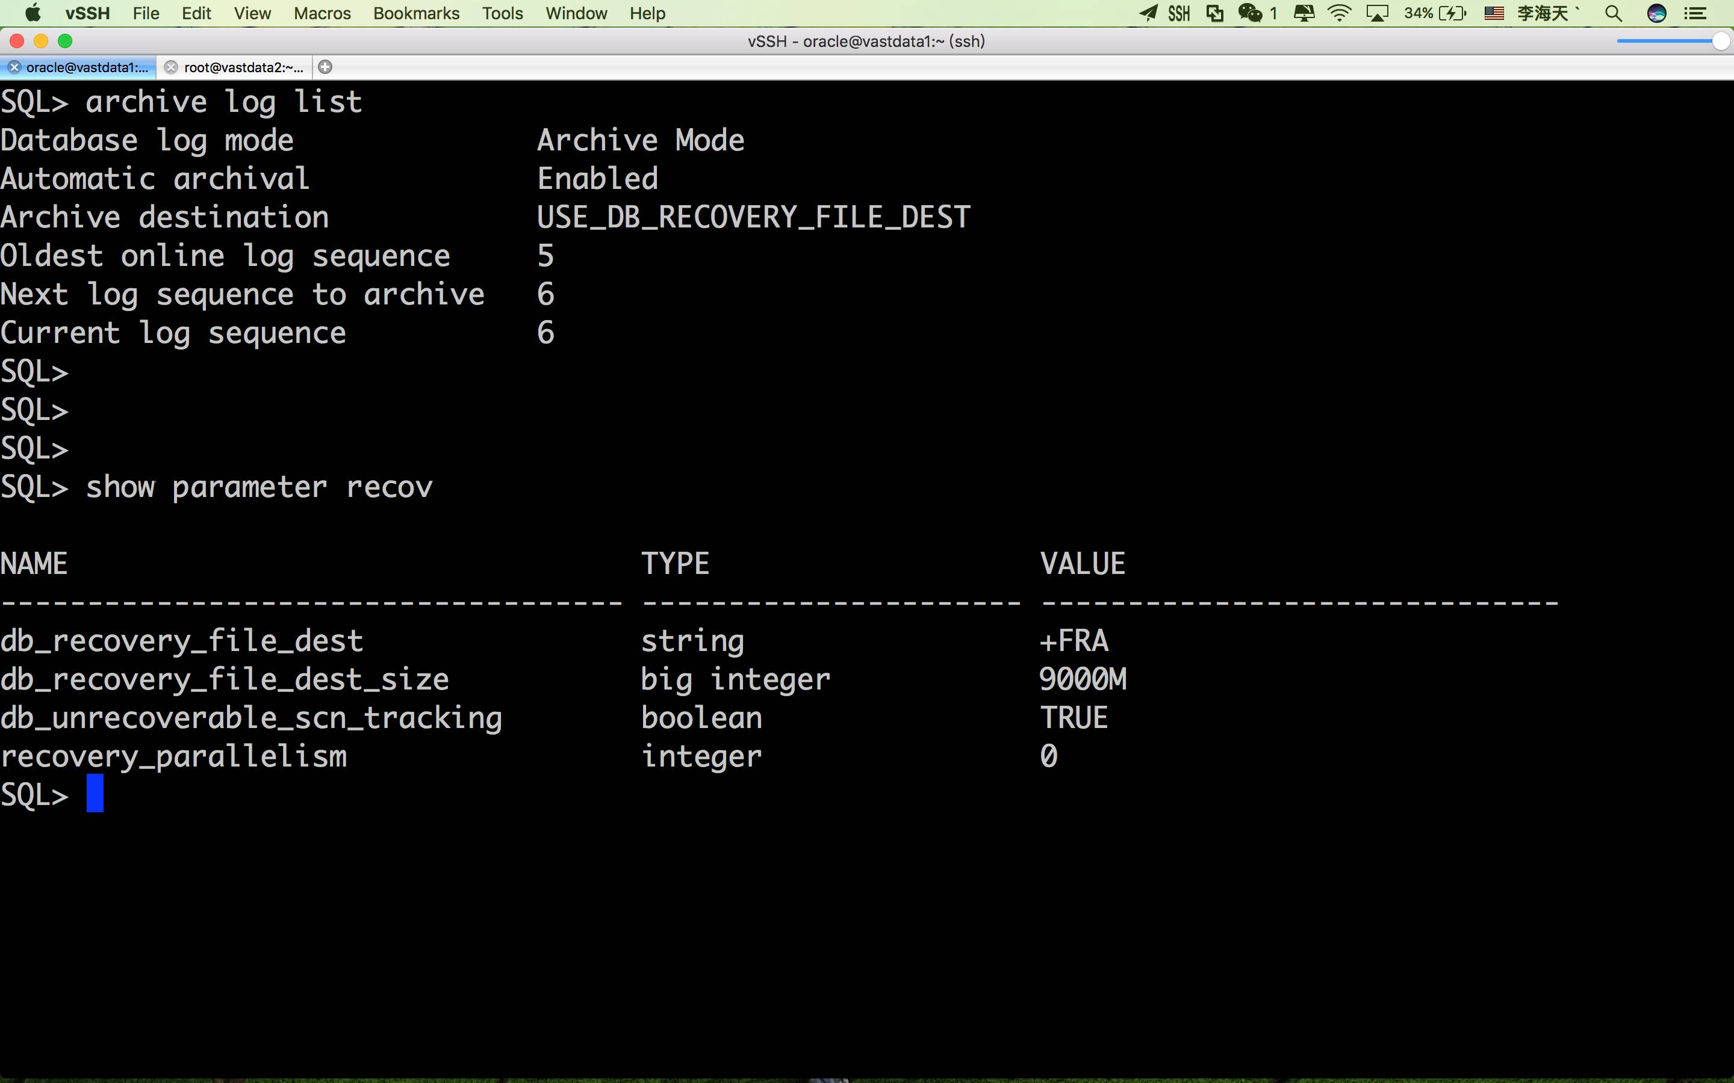Image resolution: width=1734 pixels, height=1083 pixels.
Task: Switch to the oracle@vastdata1 tab
Action: click(78, 67)
